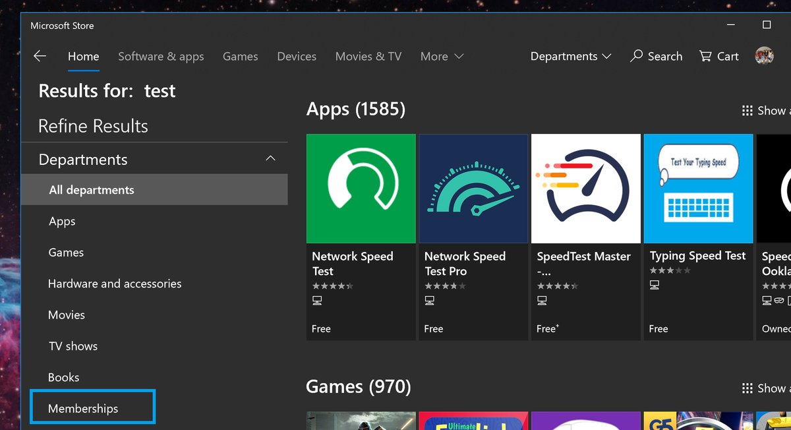The height and width of the screenshot is (430, 791).
Task: Click PC device icon under Network Speed Test
Action: pos(317,301)
